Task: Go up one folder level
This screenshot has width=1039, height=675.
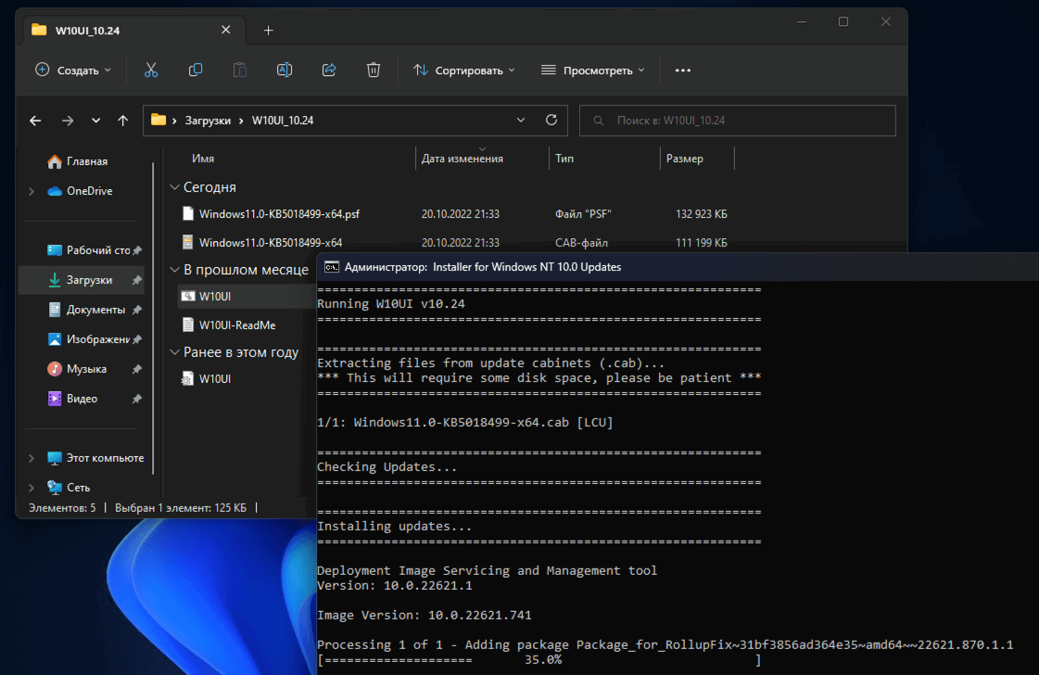Action: [122, 121]
